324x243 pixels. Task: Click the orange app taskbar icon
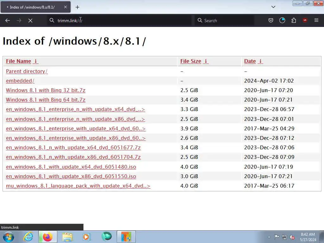126,237
